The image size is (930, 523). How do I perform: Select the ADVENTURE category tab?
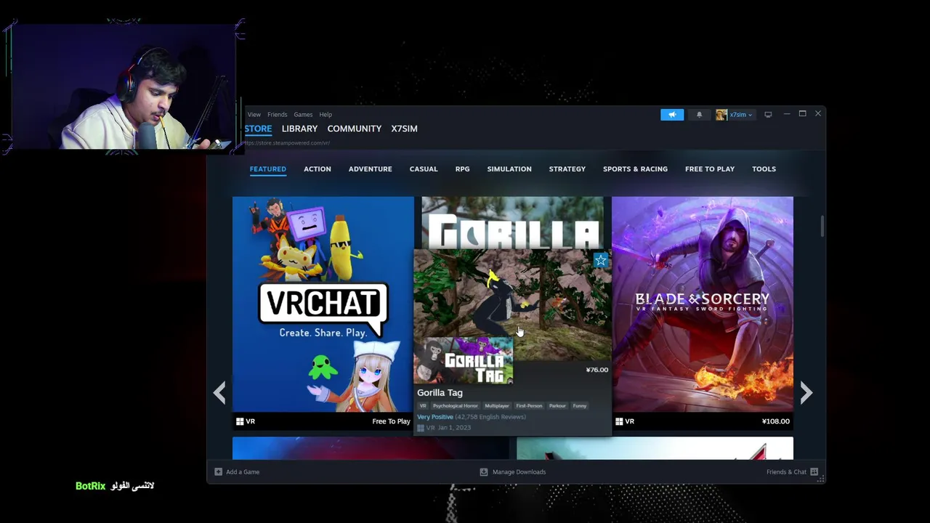pos(370,169)
